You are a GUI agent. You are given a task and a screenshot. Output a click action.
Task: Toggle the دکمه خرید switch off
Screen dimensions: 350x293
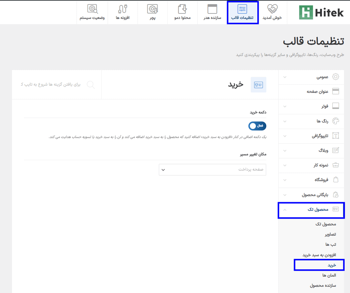coord(257,126)
